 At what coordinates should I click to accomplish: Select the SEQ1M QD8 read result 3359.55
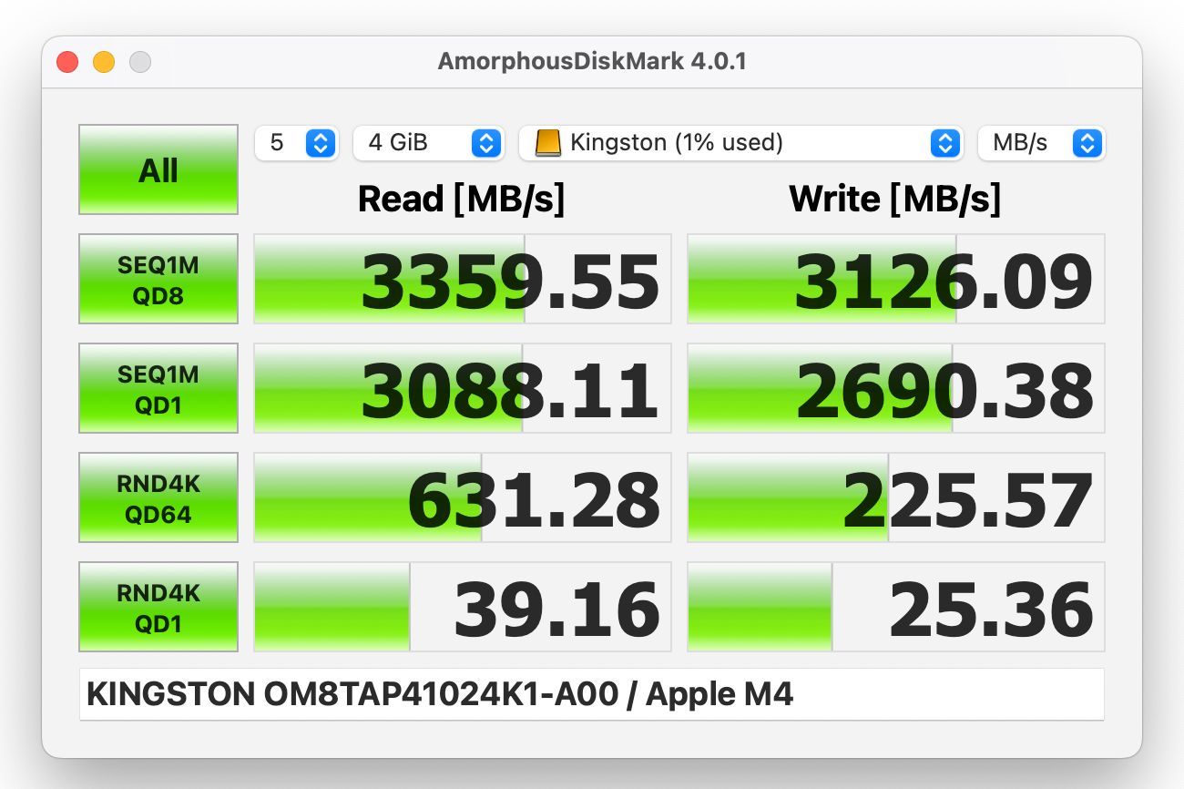[x=463, y=279]
